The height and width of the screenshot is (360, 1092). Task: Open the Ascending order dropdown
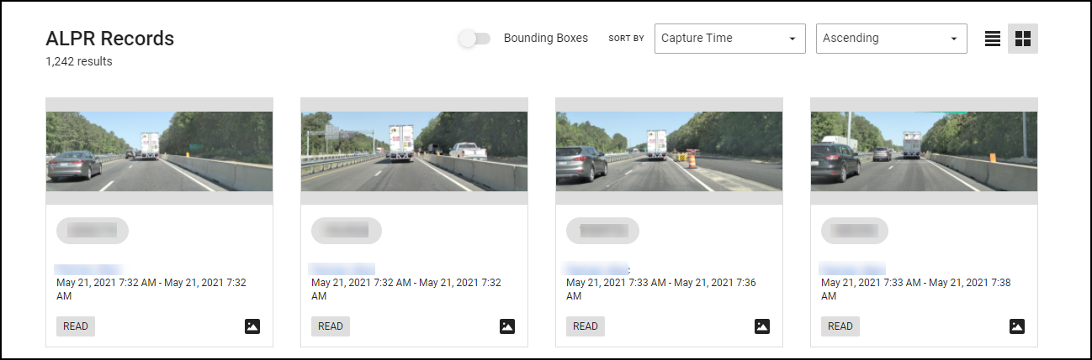(891, 39)
